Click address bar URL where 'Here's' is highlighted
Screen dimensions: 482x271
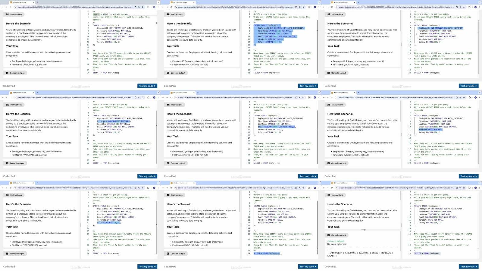coord(75,7)
